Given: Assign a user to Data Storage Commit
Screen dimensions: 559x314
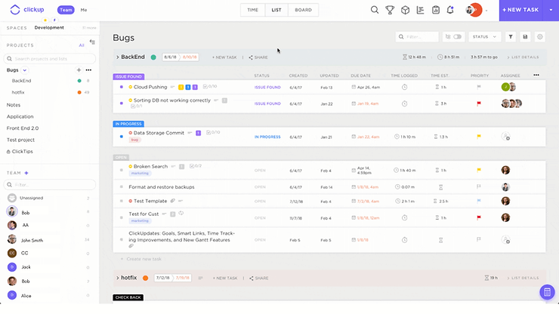Looking at the screenshot, I should click(x=505, y=137).
